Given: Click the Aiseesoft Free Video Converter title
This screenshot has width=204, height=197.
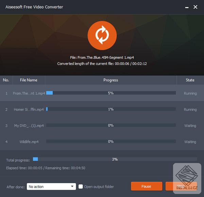Looking at the screenshot, I should pyautogui.click(x=34, y=7).
